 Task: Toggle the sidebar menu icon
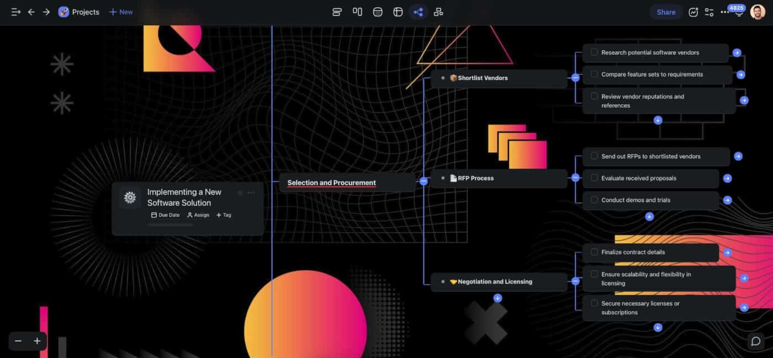tap(15, 12)
